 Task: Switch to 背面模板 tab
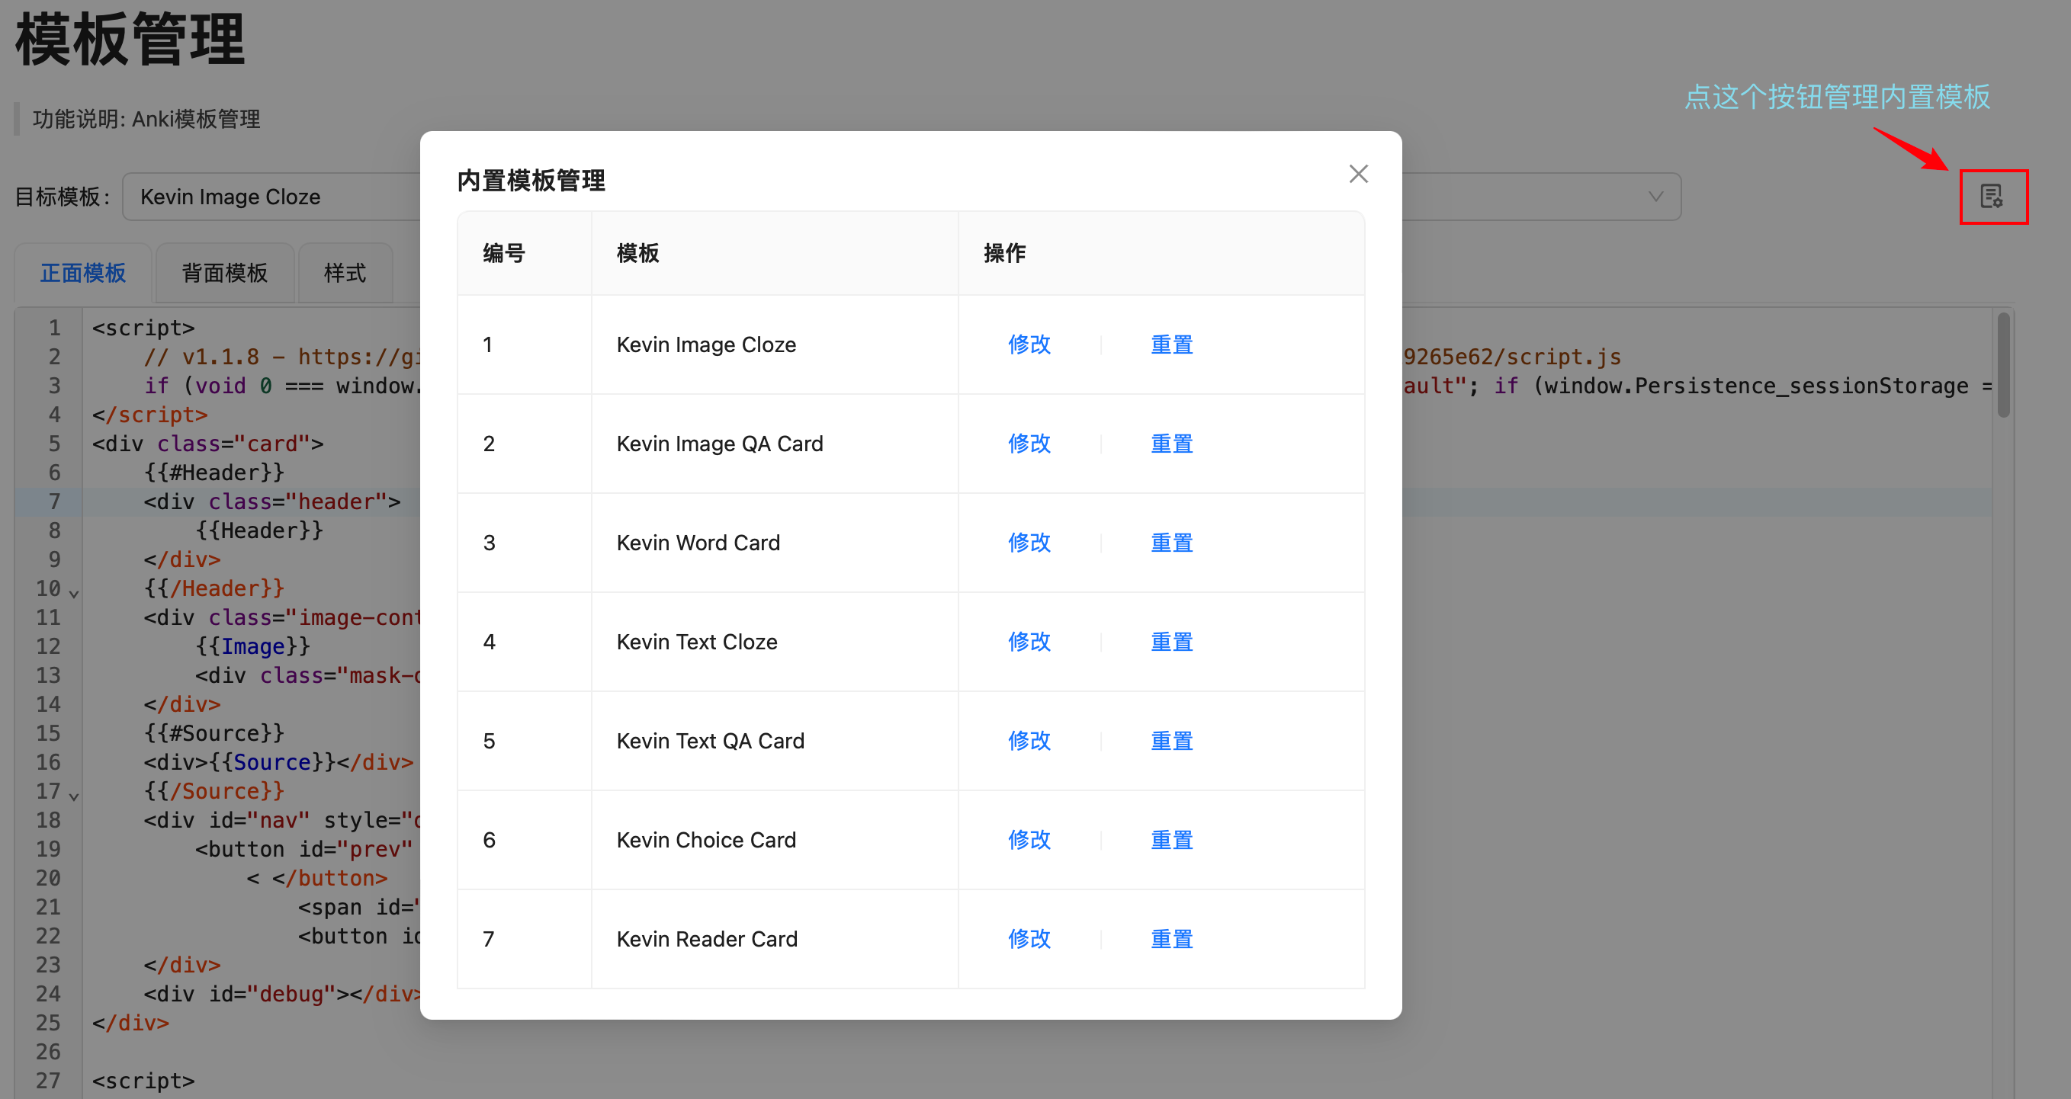pyautogui.click(x=224, y=273)
